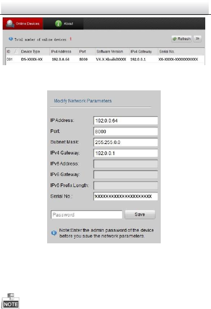Screen dimensions: 211x309
Task: Switch to the About tab
Action: click(x=63, y=24)
